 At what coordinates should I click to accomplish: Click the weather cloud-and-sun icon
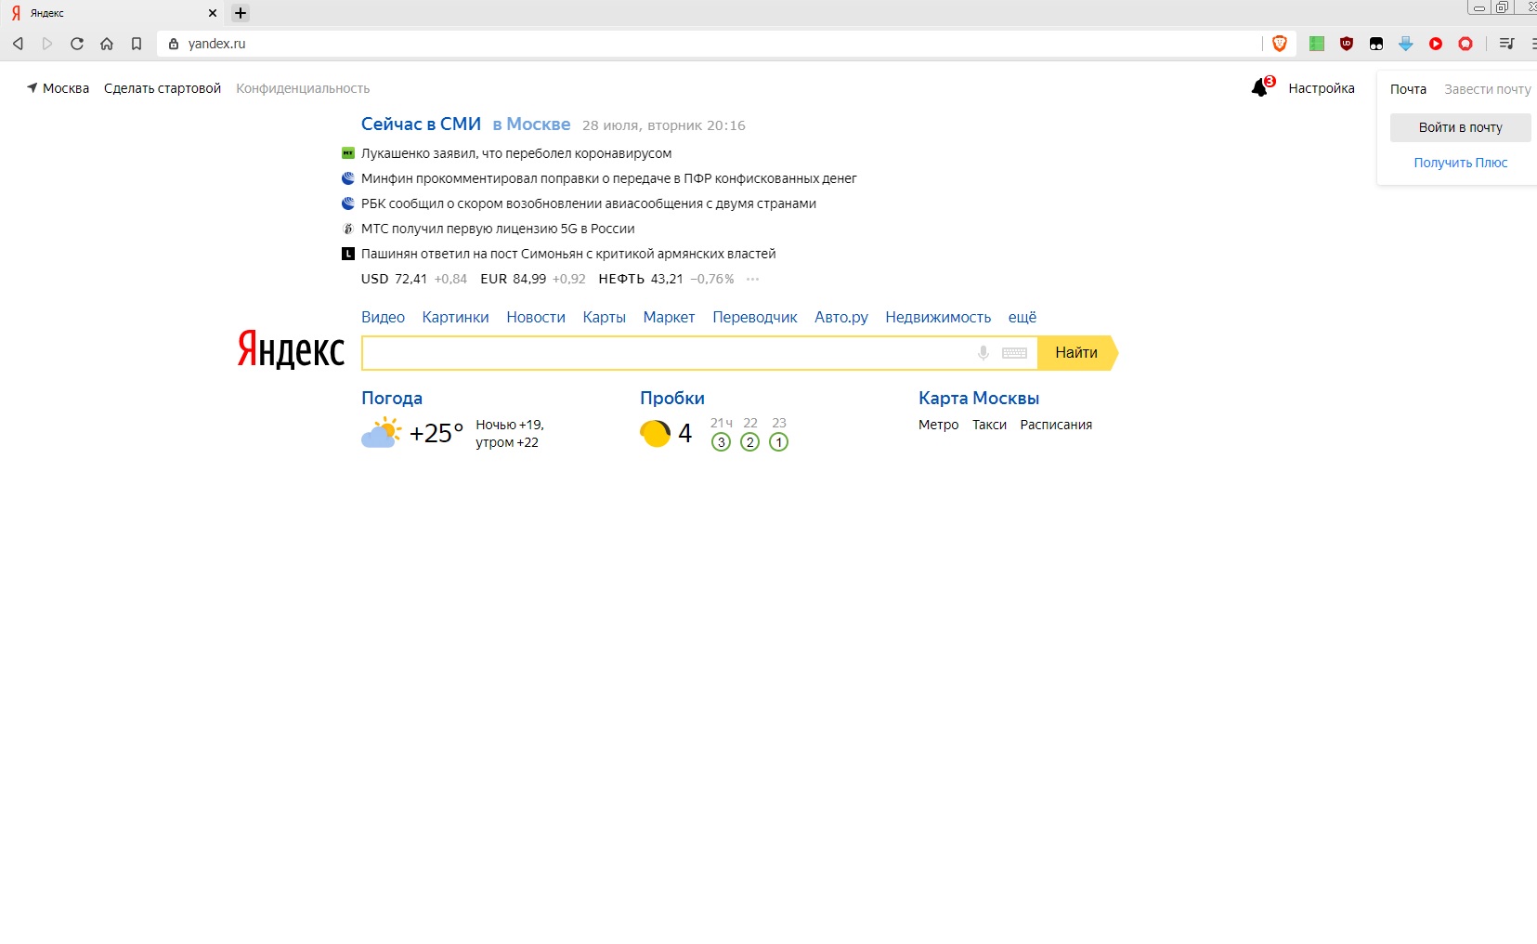pyautogui.click(x=381, y=433)
